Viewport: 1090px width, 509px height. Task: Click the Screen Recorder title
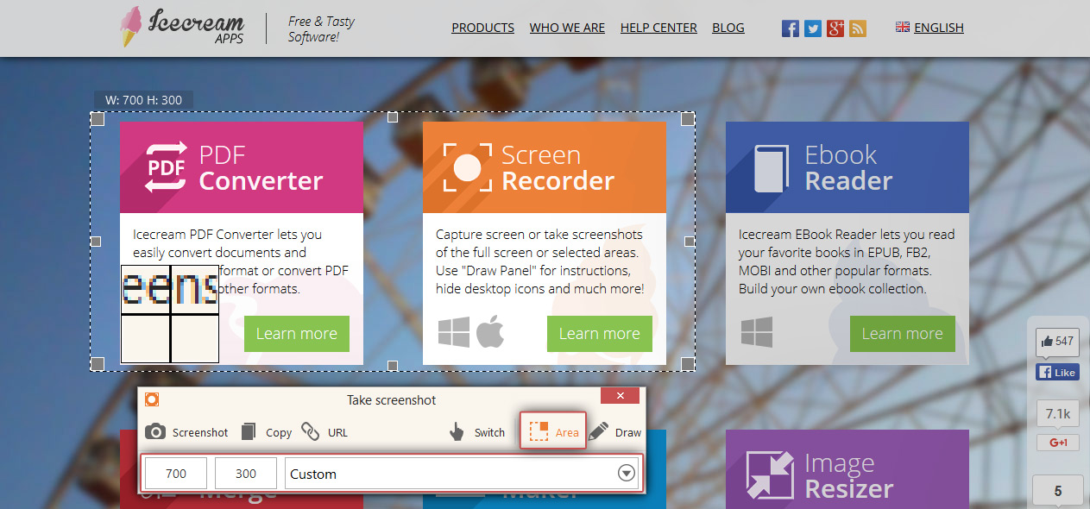coord(558,167)
